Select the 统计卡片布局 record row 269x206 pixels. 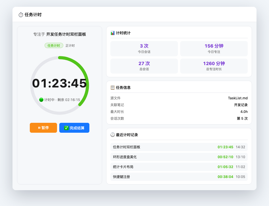[179, 167]
